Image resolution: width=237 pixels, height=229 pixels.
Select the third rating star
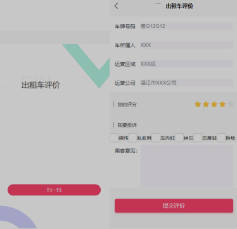214,104
